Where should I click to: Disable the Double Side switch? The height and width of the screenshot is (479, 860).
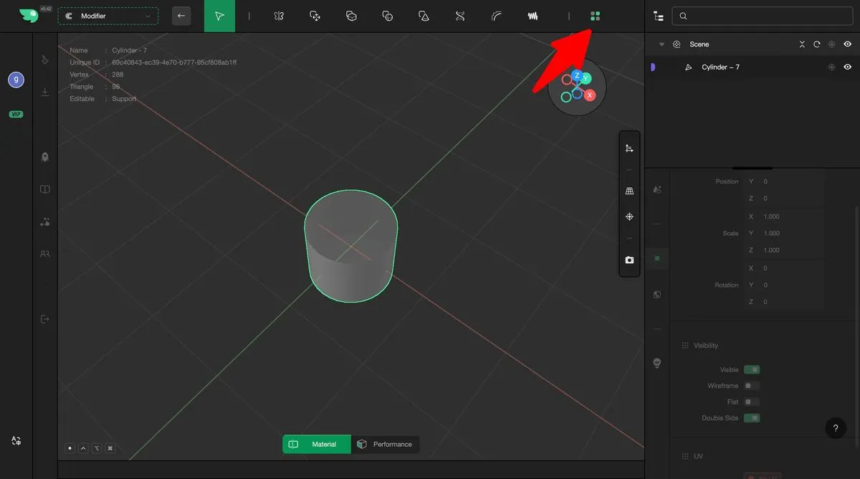click(751, 418)
